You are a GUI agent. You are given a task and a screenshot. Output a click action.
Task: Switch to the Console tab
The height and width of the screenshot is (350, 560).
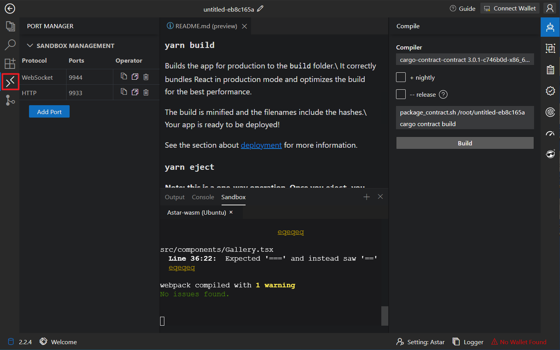tap(203, 197)
